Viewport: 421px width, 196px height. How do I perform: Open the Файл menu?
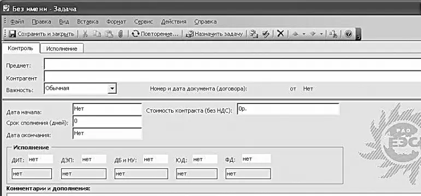17,22
